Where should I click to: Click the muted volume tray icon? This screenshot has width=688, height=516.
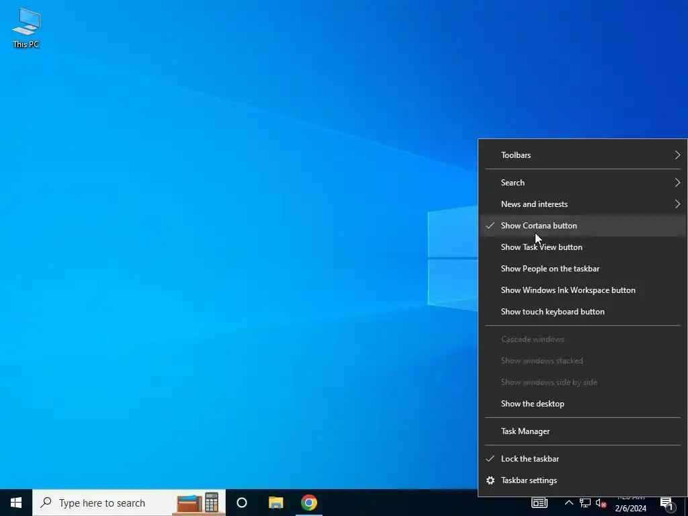click(x=601, y=503)
